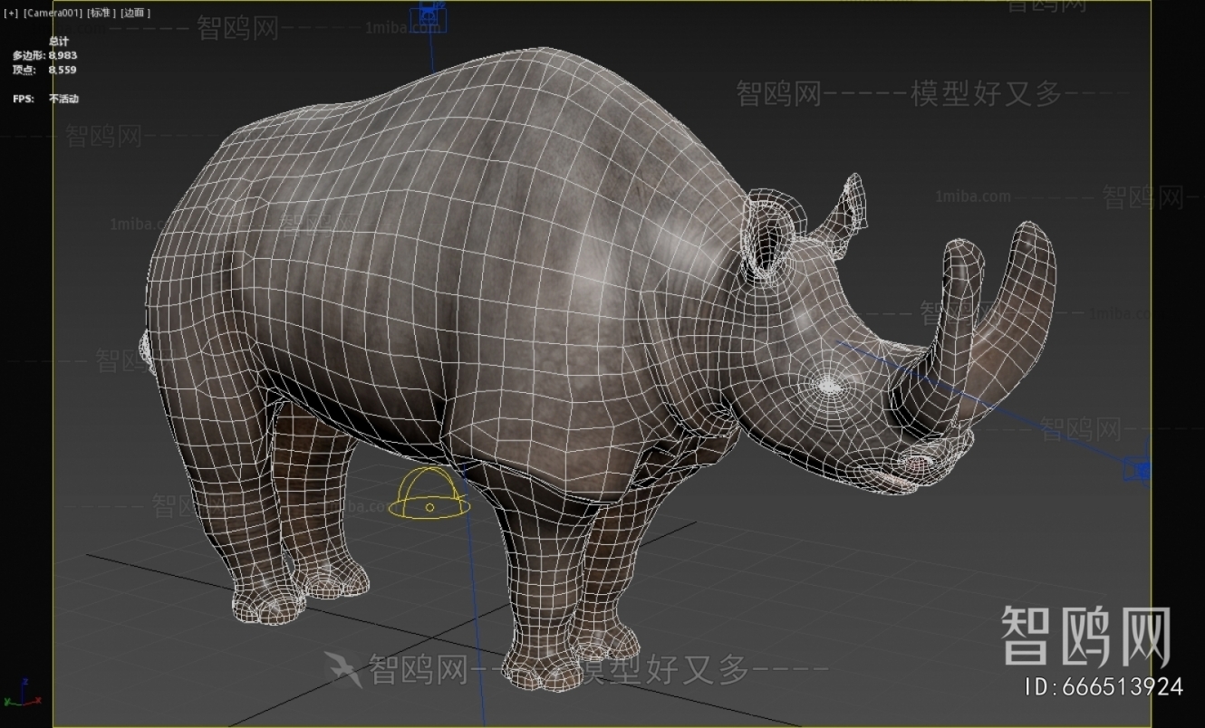Image resolution: width=1205 pixels, height=728 pixels.
Task: Click the red X axis of the world gizmo
Action: click(36, 700)
